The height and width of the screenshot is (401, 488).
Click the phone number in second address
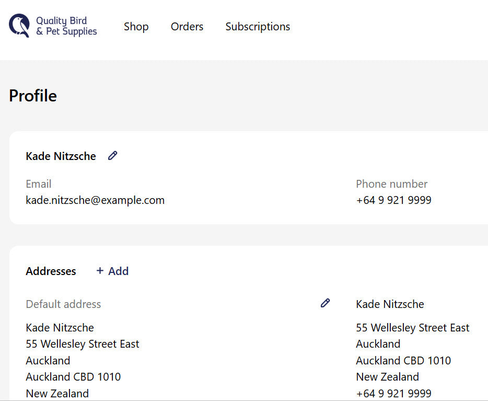(x=393, y=394)
